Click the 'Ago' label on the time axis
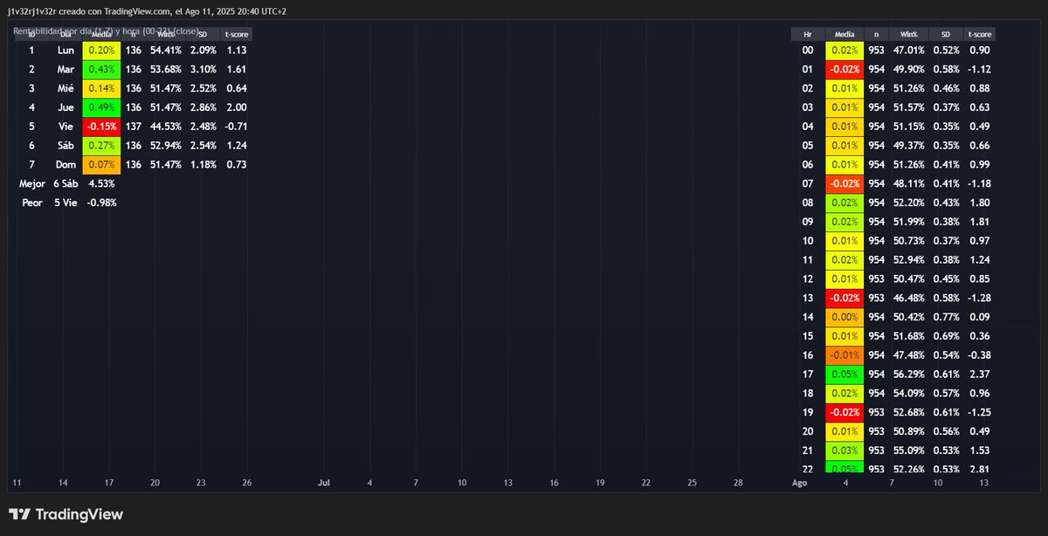This screenshot has height=536, width=1048. pyautogui.click(x=799, y=482)
